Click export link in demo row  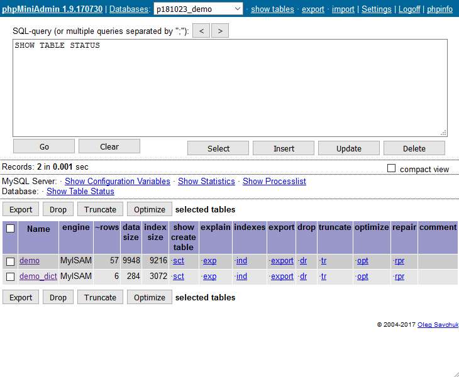(282, 261)
